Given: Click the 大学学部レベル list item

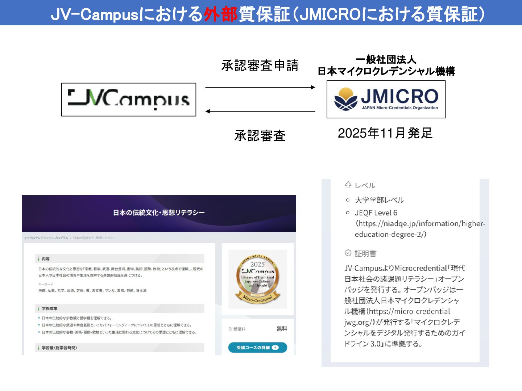Looking at the screenshot, I should [379, 200].
